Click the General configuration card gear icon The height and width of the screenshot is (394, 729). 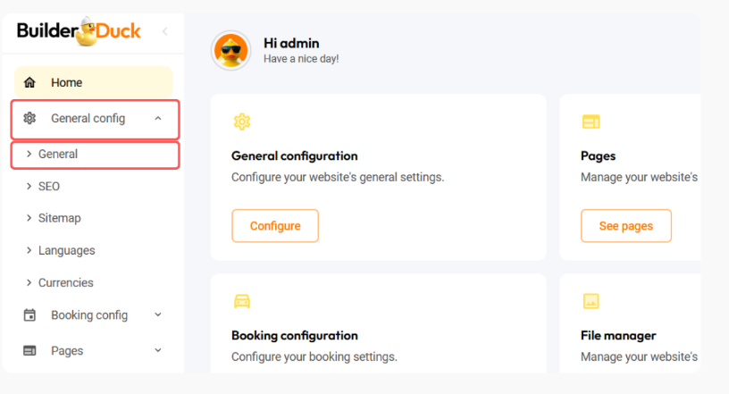click(x=241, y=122)
